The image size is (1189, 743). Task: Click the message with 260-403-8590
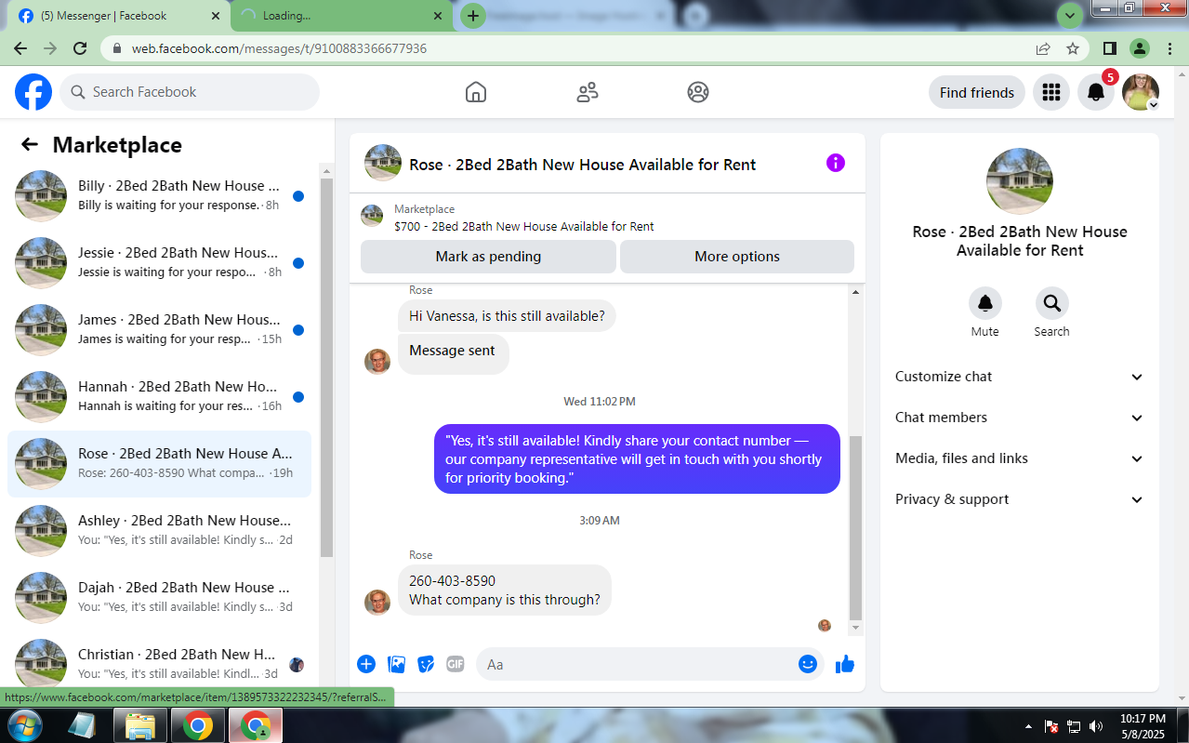[x=505, y=590]
